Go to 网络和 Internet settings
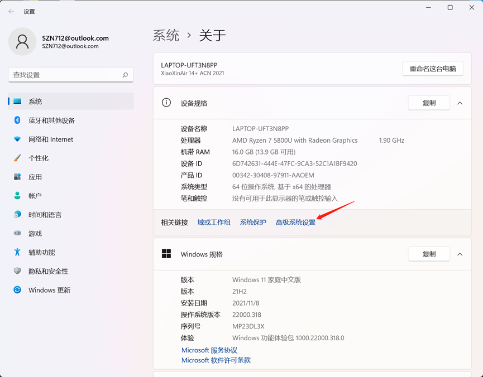Screen dimensions: 483x377 click(x=71, y=139)
